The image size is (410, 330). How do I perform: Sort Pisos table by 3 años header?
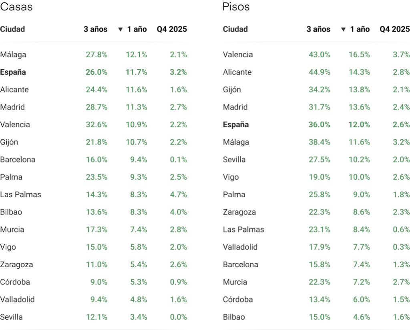(x=318, y=29)
